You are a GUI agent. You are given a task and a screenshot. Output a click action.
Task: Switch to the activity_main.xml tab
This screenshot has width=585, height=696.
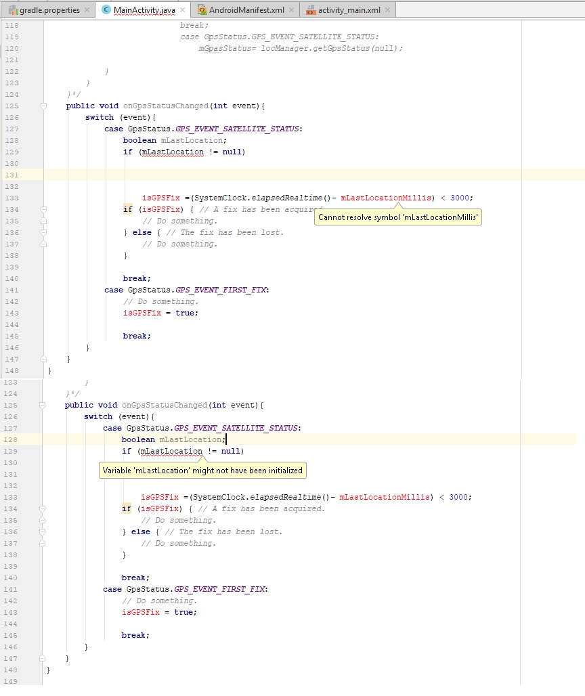[348, 9]
